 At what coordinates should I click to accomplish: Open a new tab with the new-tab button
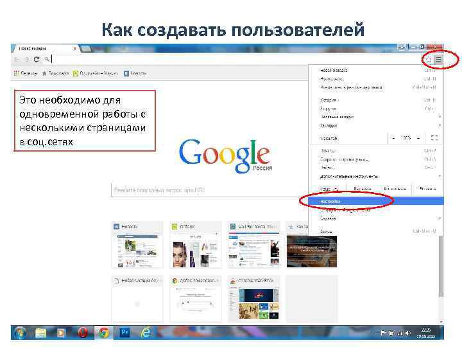(85, 48)
